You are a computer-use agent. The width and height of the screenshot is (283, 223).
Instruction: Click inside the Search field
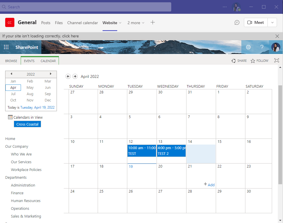point(86,7)
